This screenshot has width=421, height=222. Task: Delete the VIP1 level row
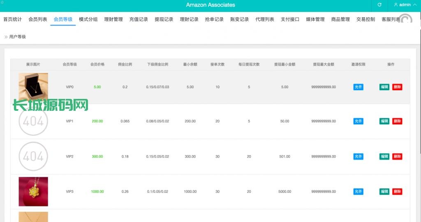pos(397,121)
